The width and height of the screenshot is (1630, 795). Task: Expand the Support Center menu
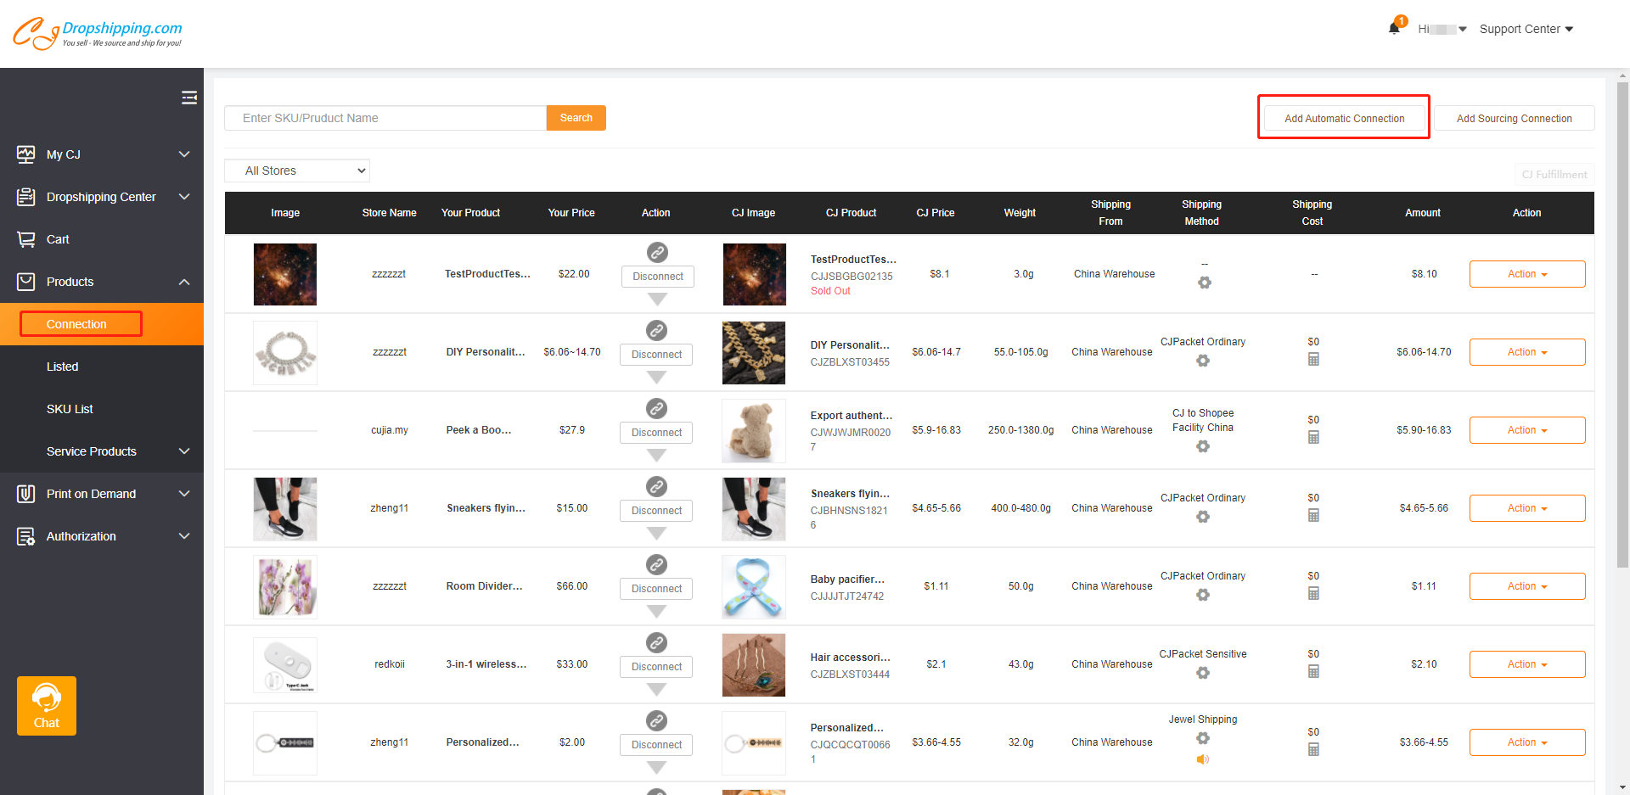1526,29
